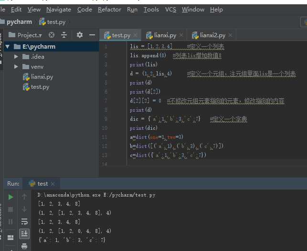Click the dictionary output line in console
This screenshot has height=251, width=307.
point(72,240)
